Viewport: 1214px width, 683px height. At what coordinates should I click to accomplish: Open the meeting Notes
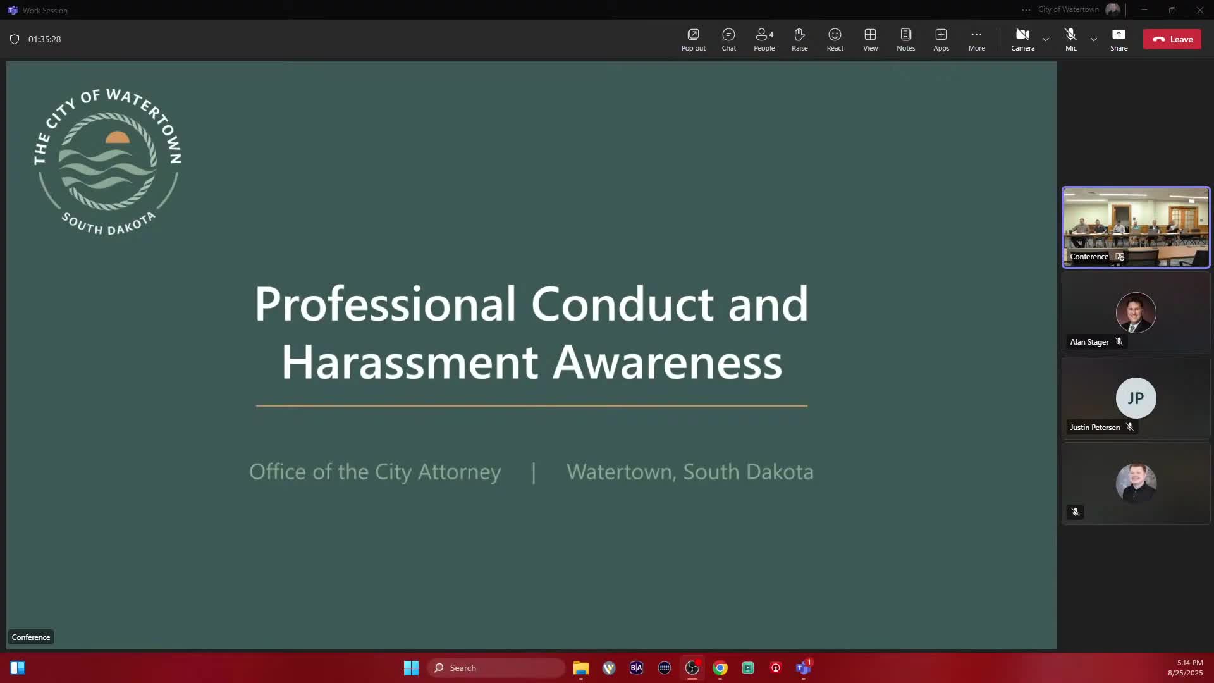tap(905, 39)
